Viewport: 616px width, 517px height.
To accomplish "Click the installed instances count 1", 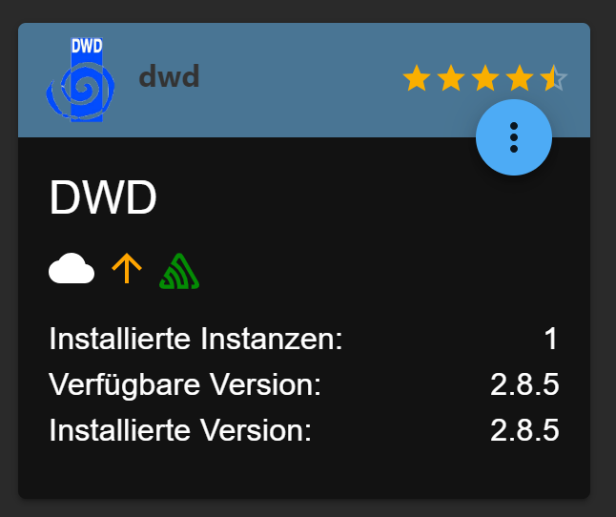I will [551, 339].
